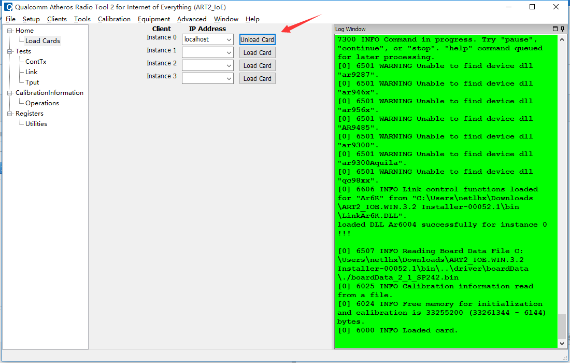Select the Home tree item
570x363 pixels.
pyautogui.click(x=24, y=31)
